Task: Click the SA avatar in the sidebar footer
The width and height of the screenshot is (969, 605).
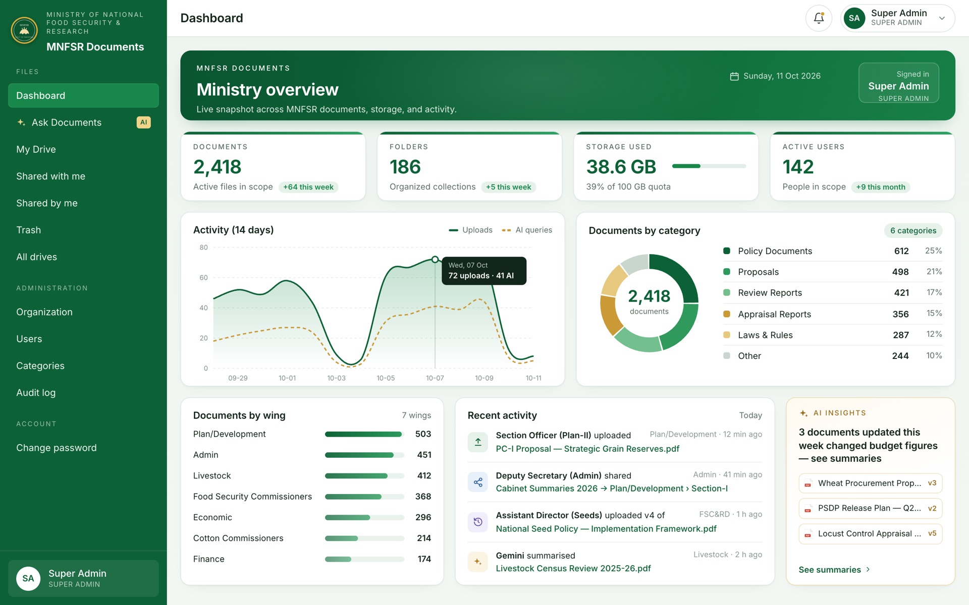Action: [x=28, y=578]
